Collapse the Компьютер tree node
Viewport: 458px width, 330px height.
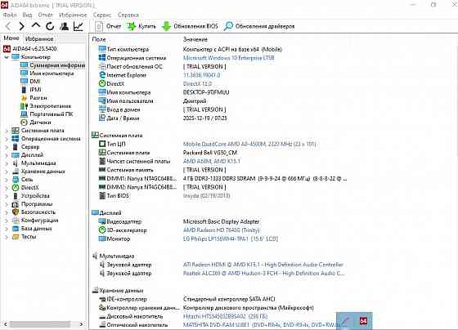(x=7, y=57)
